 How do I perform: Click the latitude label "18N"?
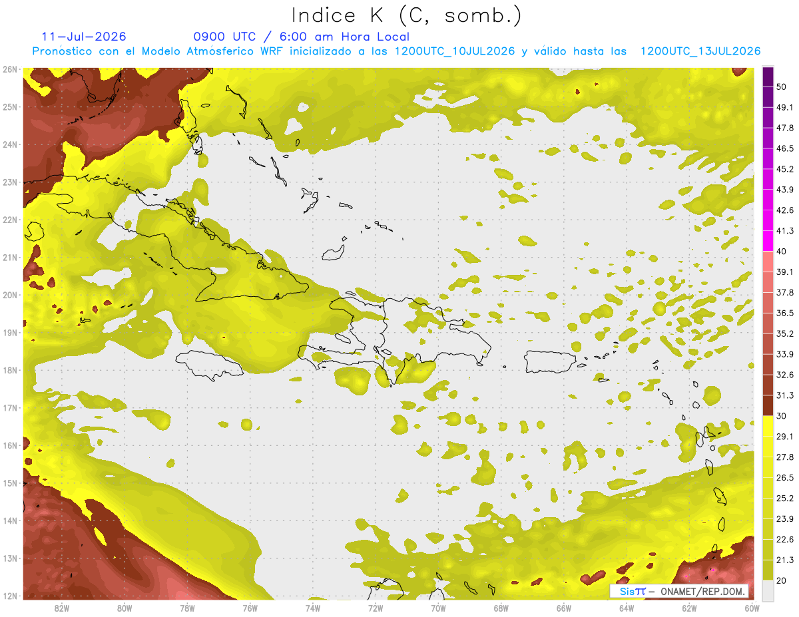(x=9, y=370)
